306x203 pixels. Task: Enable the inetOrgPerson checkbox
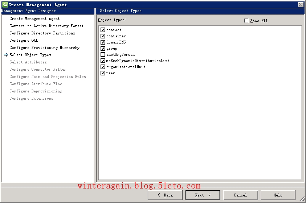103,54
